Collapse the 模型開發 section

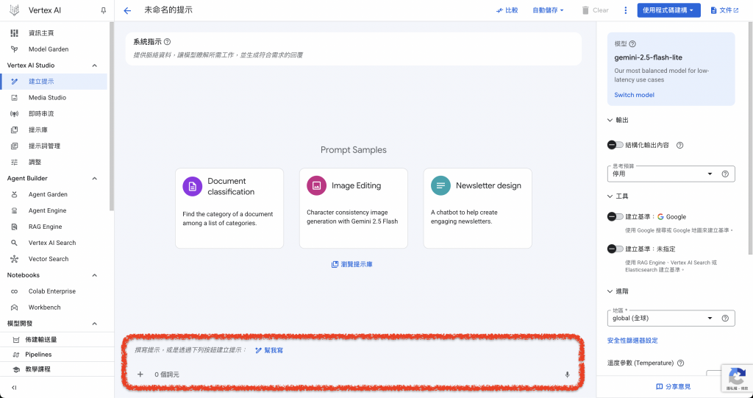tap(95, 324)
